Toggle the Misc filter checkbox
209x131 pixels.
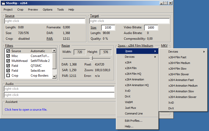point(8,56)
